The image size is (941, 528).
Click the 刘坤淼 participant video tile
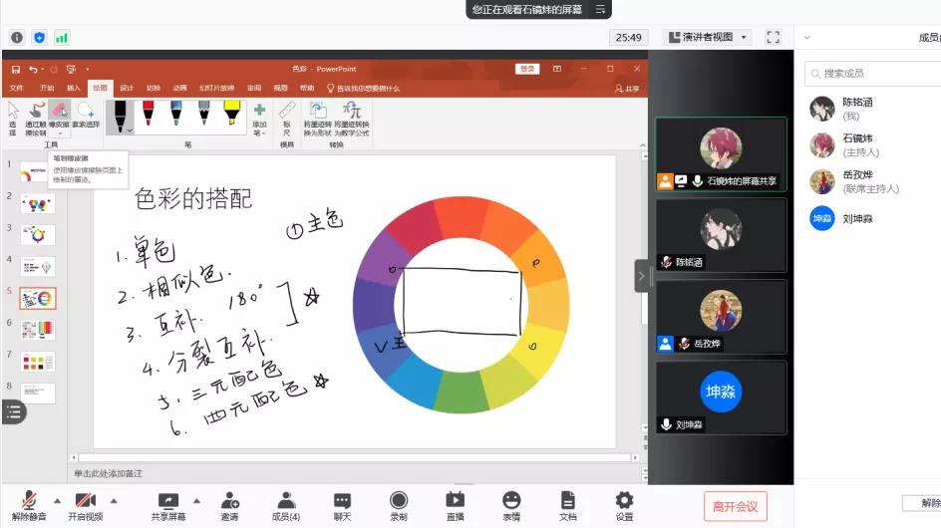point(721,396)
